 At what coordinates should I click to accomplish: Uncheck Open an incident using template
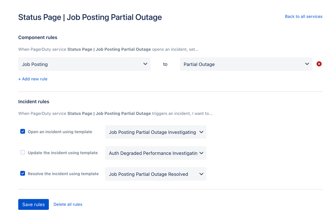pos(23,131)
